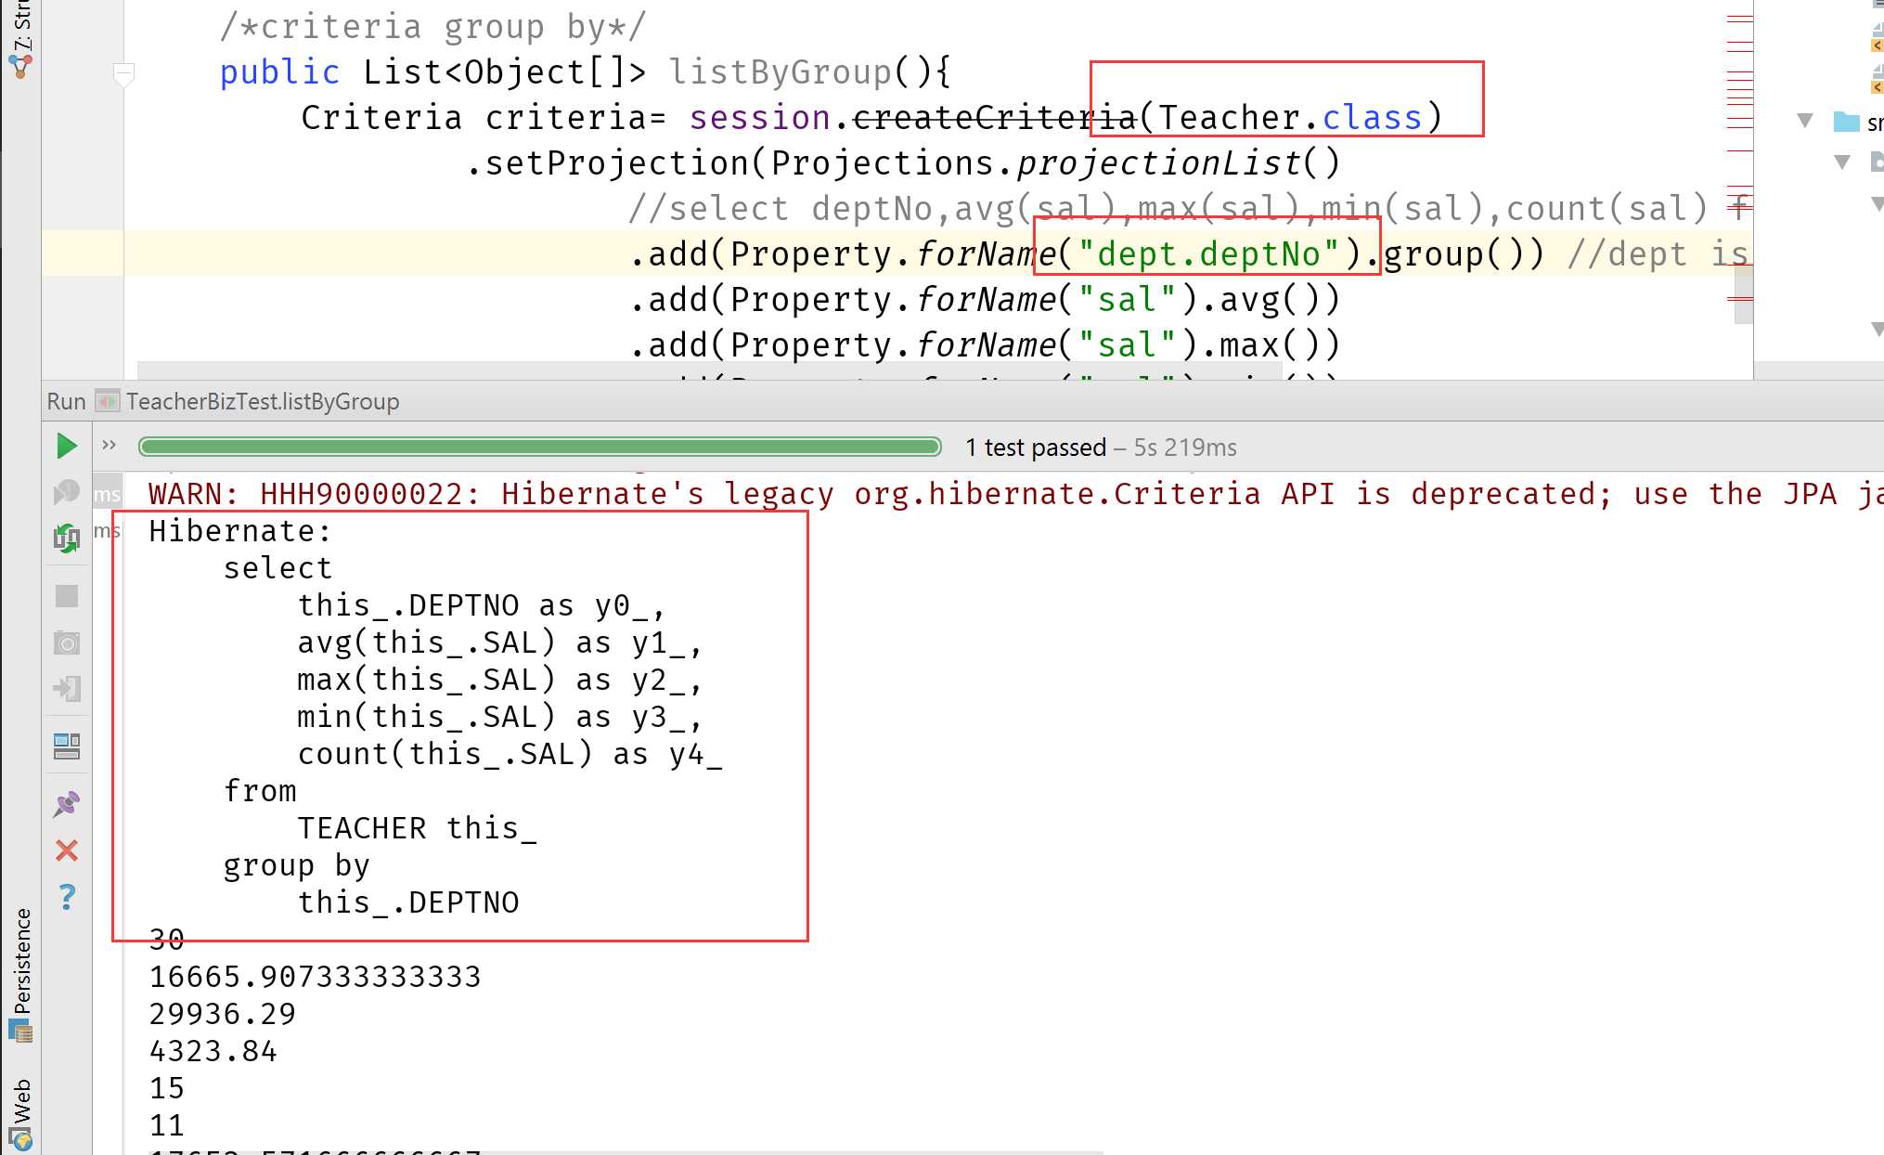Screen dimensions: 1884x1155
Task: Click the "dept.deptNo" string literal
Action: pyautogui.click(x=1209, y=253)
